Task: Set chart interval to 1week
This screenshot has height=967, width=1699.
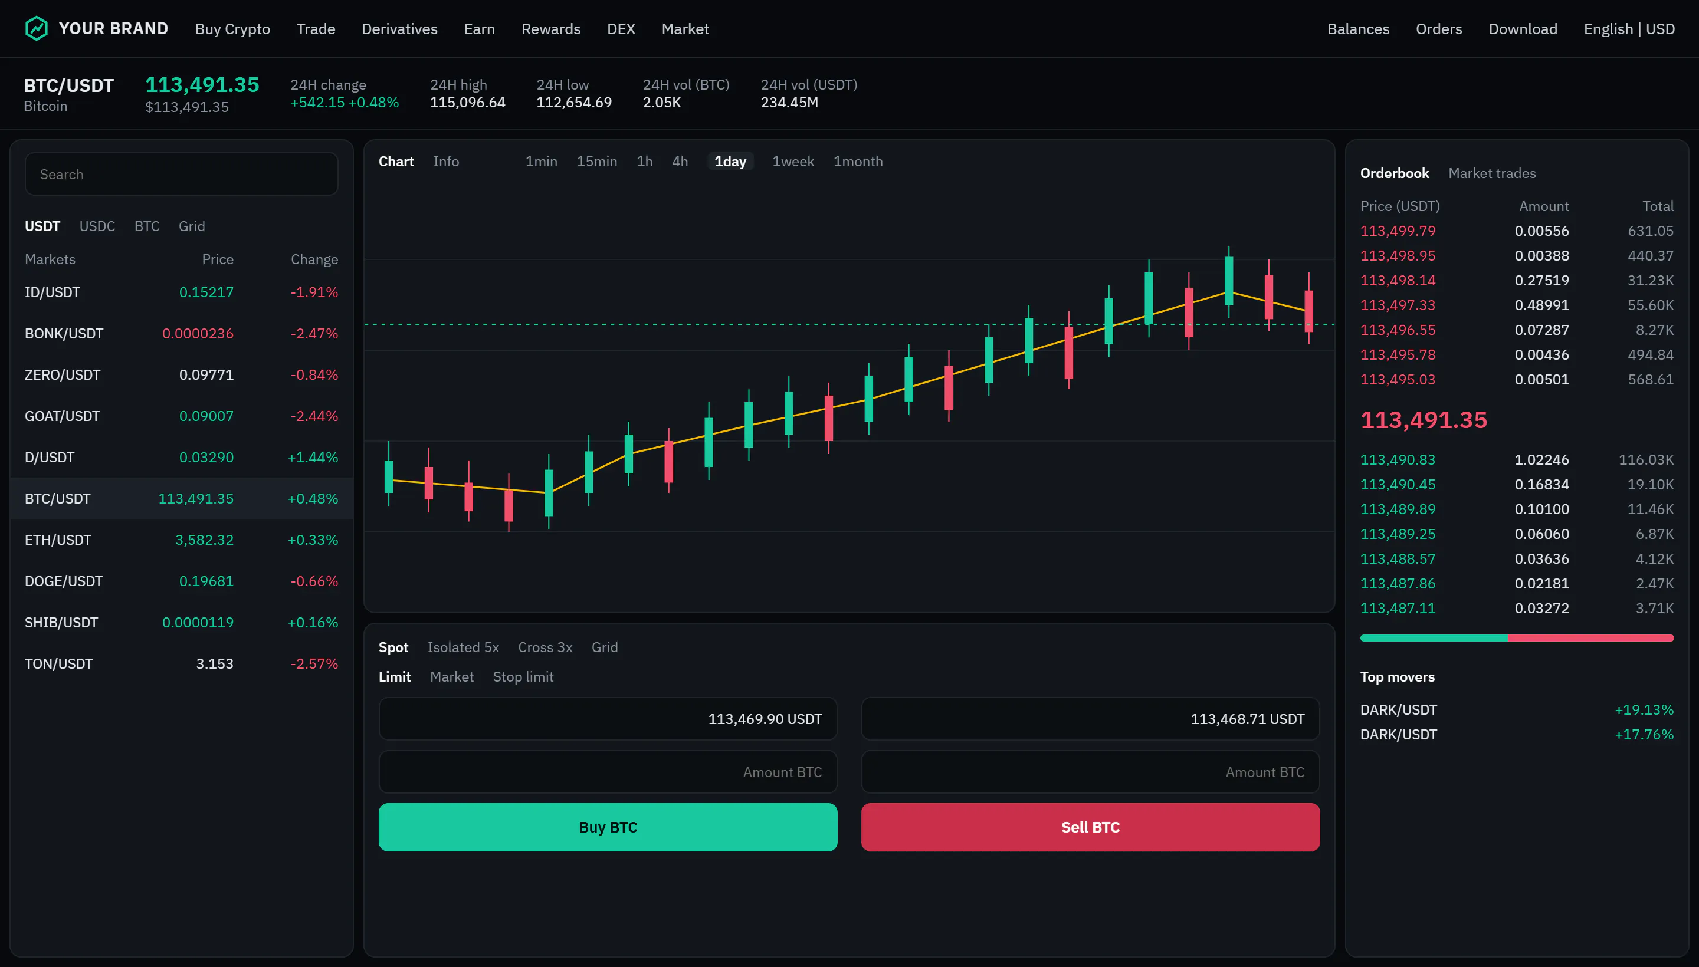Action: [793, 162]
